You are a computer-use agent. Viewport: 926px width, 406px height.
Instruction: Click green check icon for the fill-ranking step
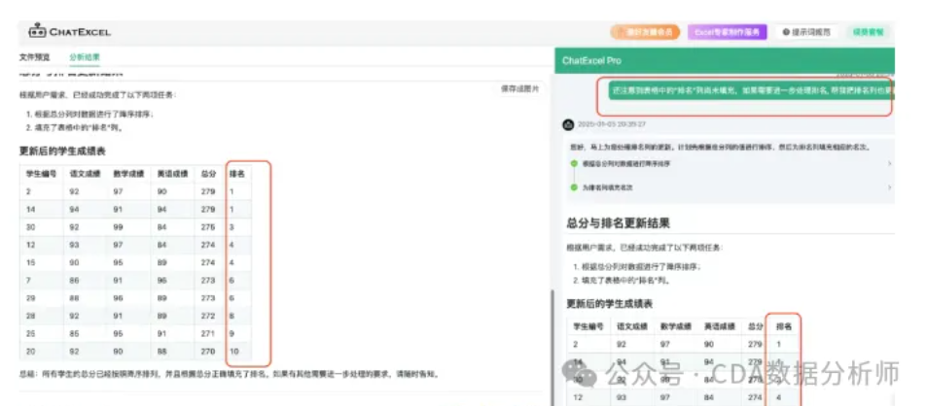point(573,187)
